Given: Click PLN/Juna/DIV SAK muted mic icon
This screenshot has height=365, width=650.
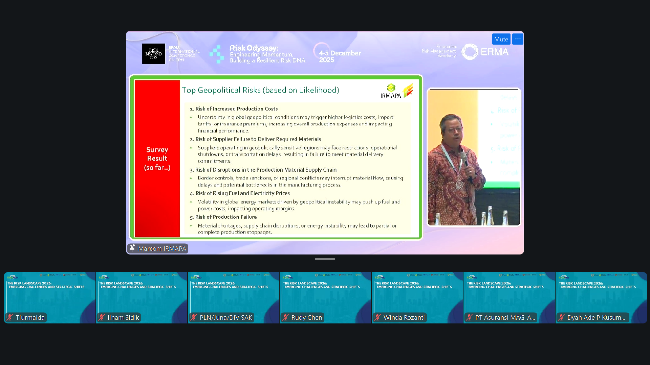Looking at the screenshot, I should pyautogui.click(x=194, y=317).
